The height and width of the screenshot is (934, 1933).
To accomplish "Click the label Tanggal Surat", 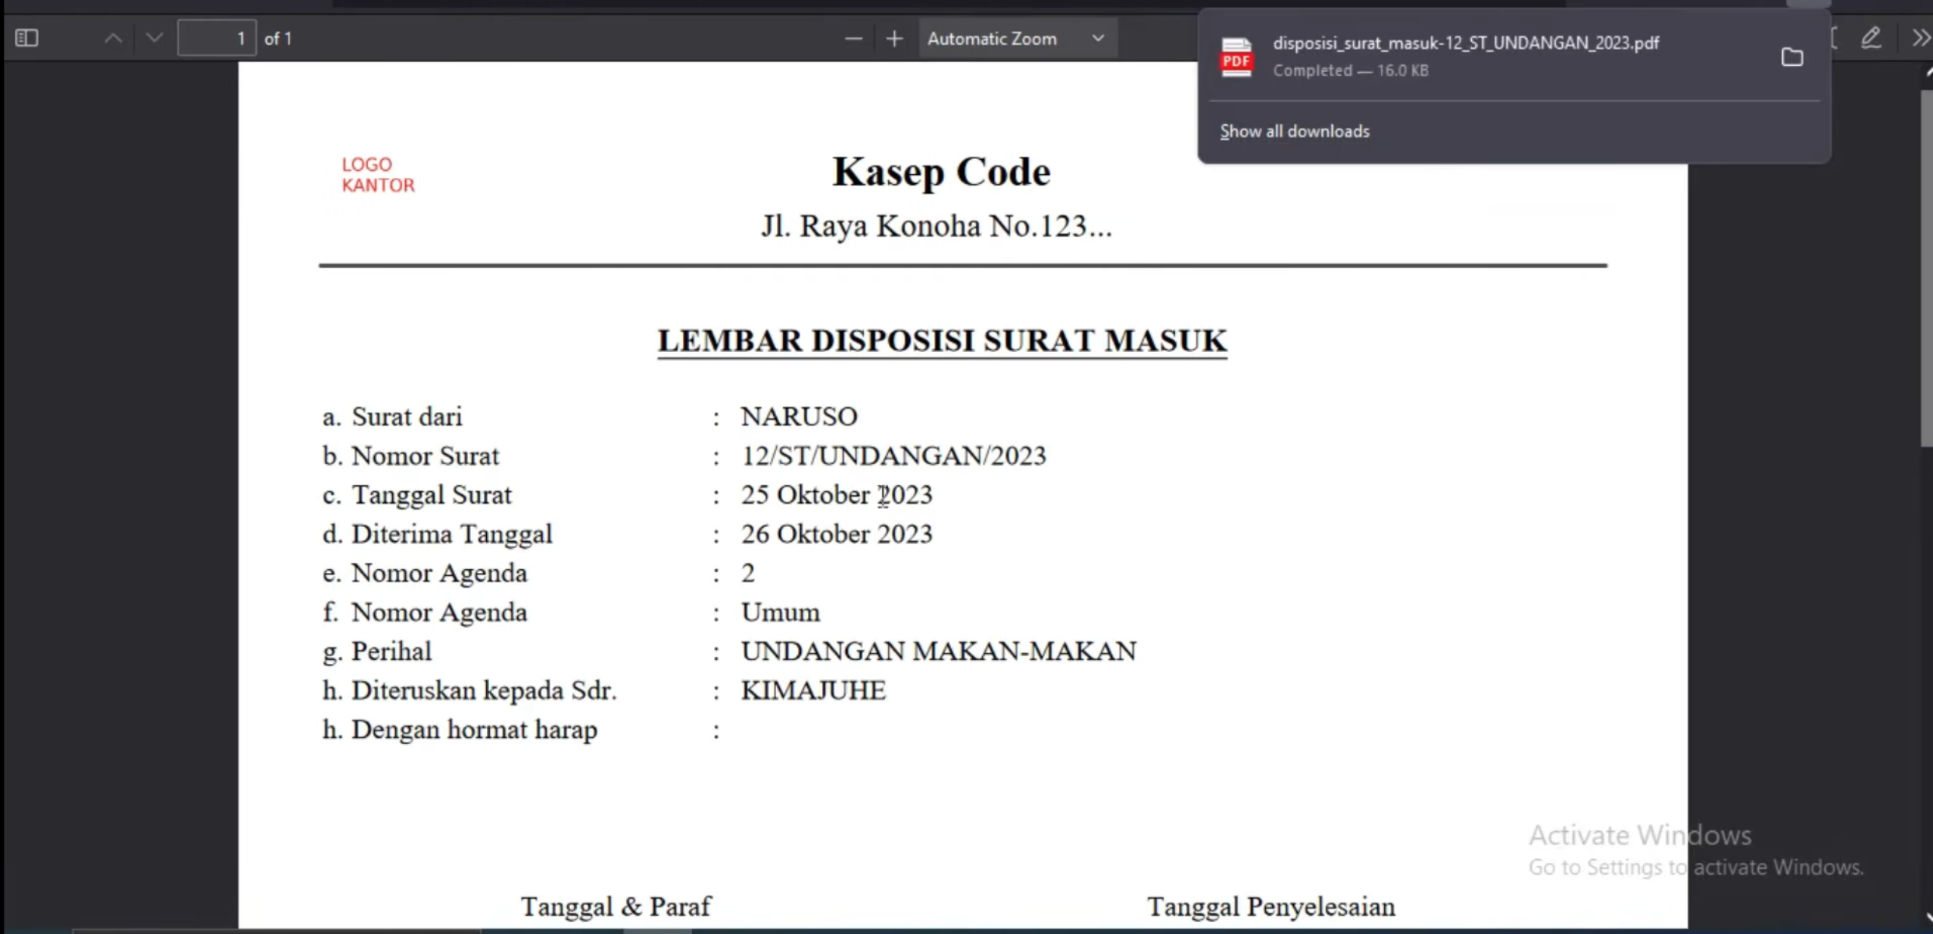I will [432, 495].
